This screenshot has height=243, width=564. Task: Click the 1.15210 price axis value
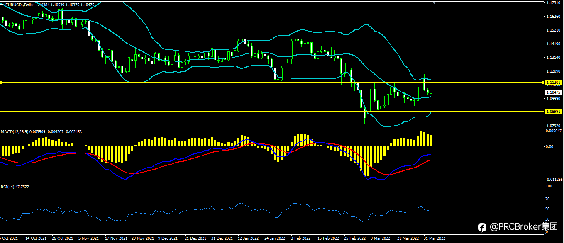pos(554,30)
